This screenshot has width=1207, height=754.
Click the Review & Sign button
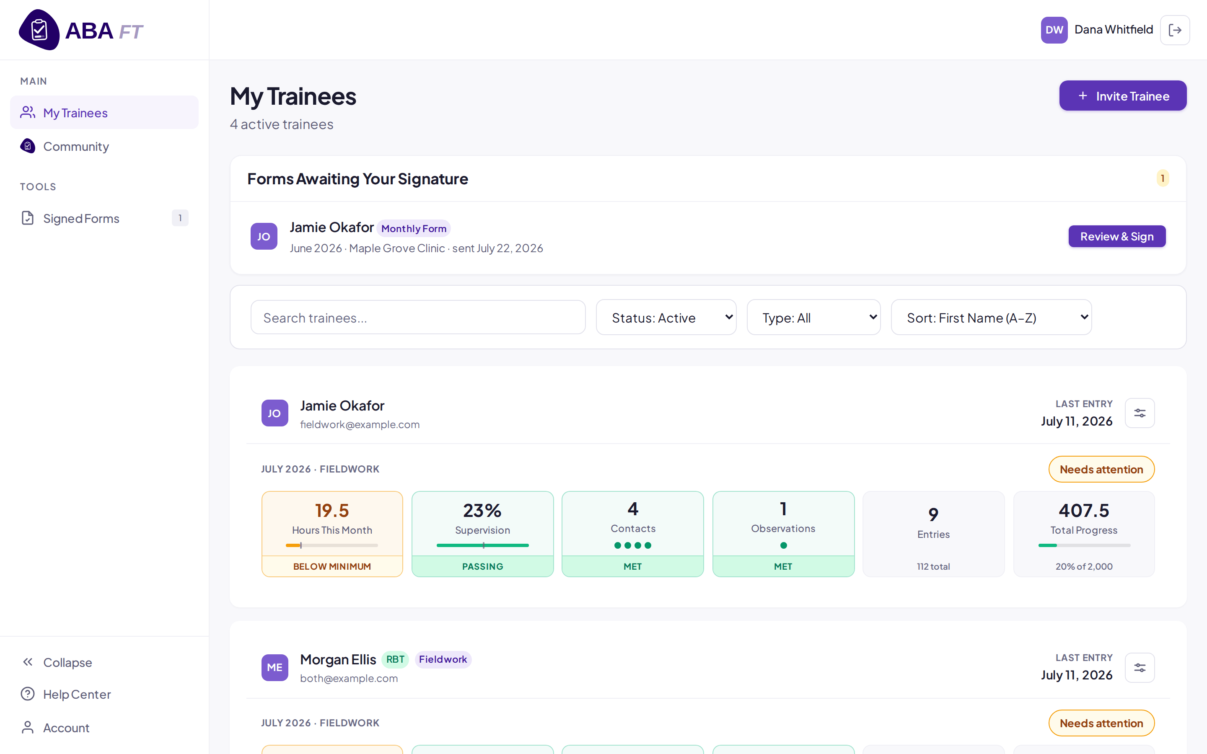[1117, 236]
